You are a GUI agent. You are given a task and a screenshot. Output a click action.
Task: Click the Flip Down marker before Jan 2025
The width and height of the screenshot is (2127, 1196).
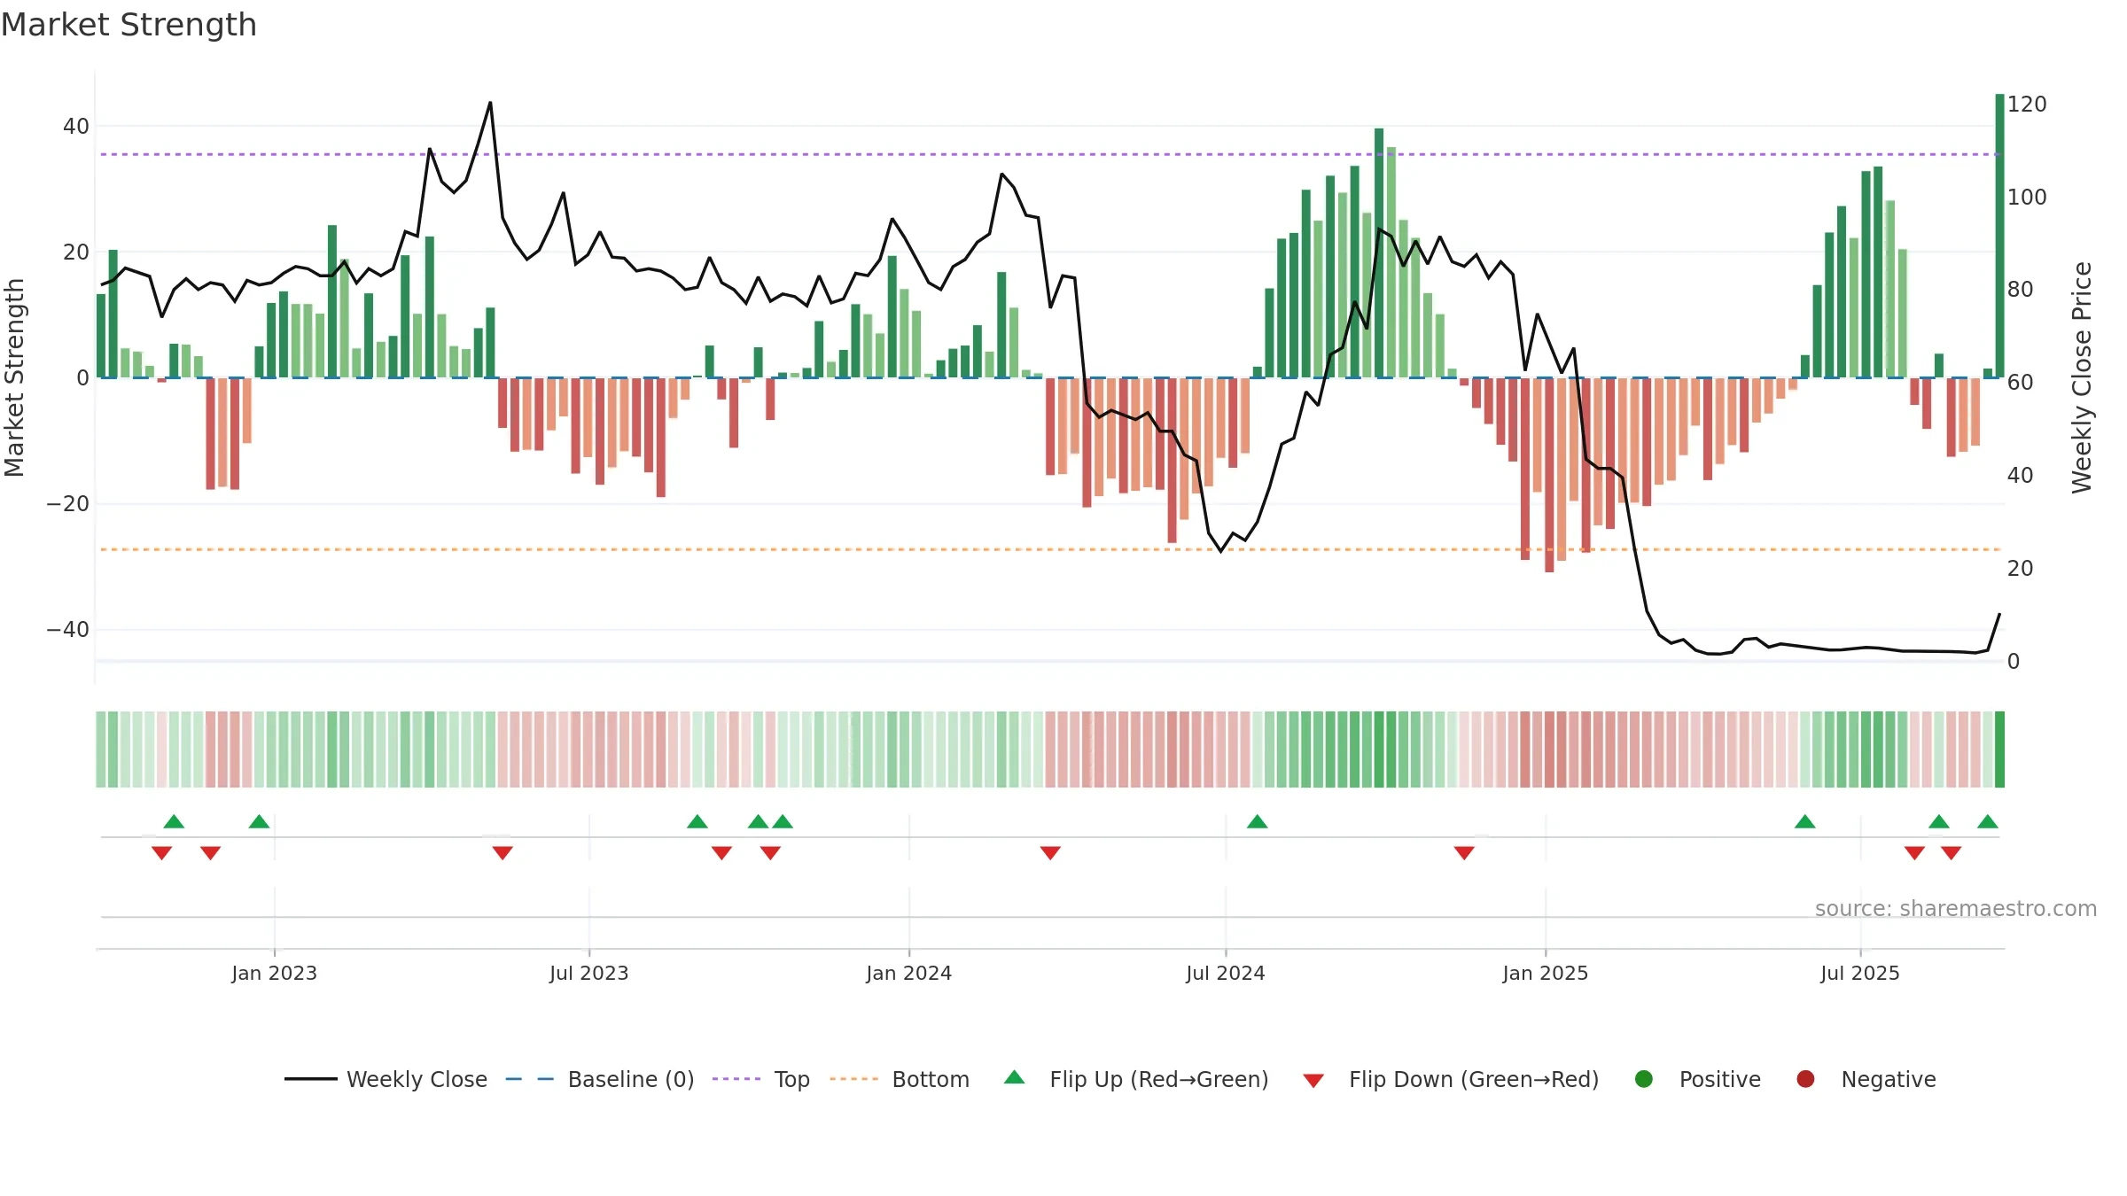[x=1464, y=852]
